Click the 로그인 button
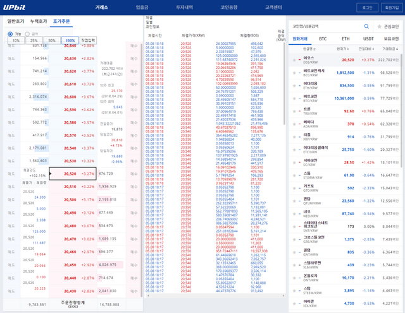This screenshot has width=405, height=313. [367, 8]
